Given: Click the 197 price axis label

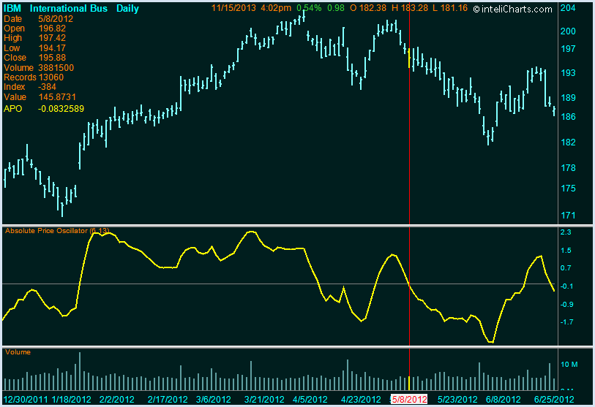Looking at the screenshot, I should [568, 49].
